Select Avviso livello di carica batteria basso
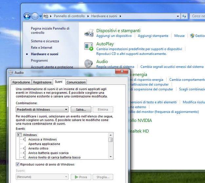 click(x=54, y=157)
